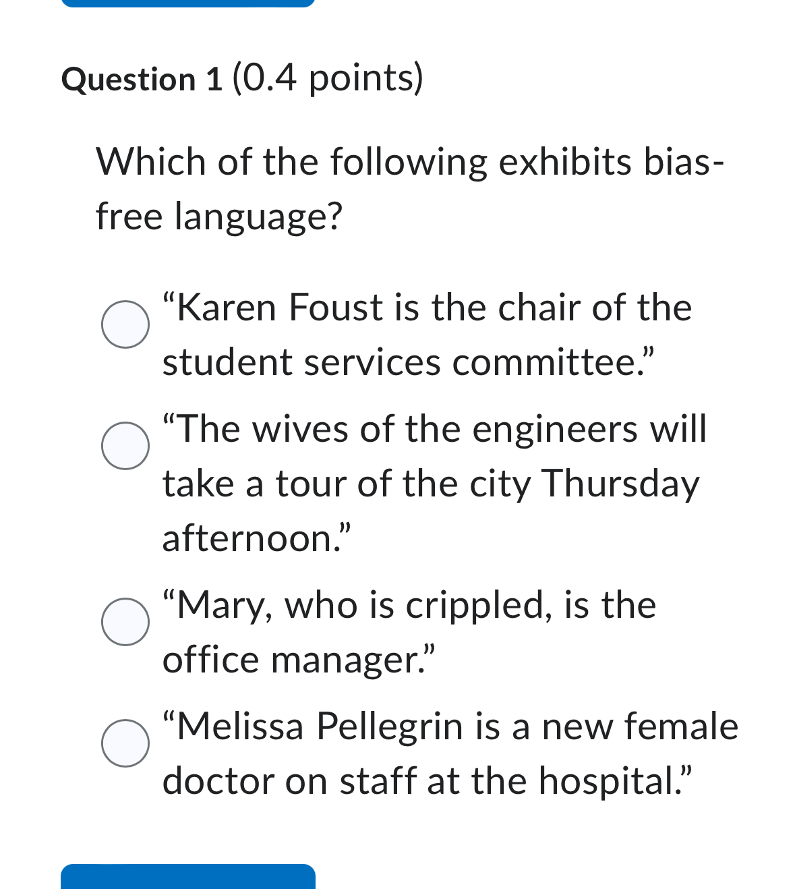Click the text "office manager" in option three
Screen dimensions: 795x889
click(297, 659)
